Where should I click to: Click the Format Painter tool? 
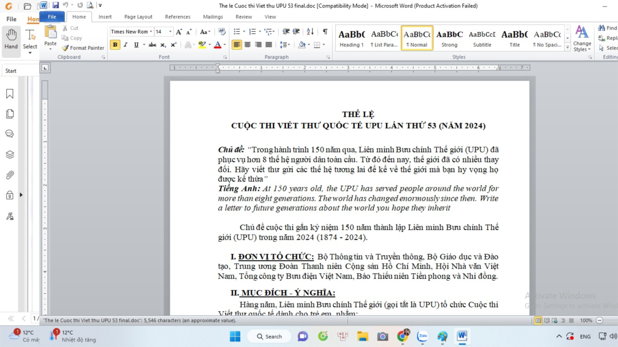click(83, 48)
